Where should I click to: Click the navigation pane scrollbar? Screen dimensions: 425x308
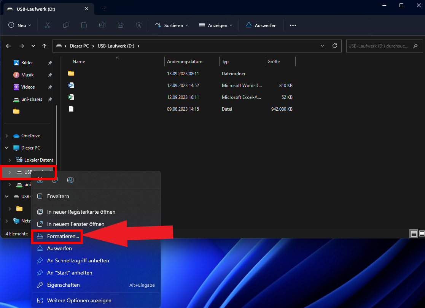point(57,135)
